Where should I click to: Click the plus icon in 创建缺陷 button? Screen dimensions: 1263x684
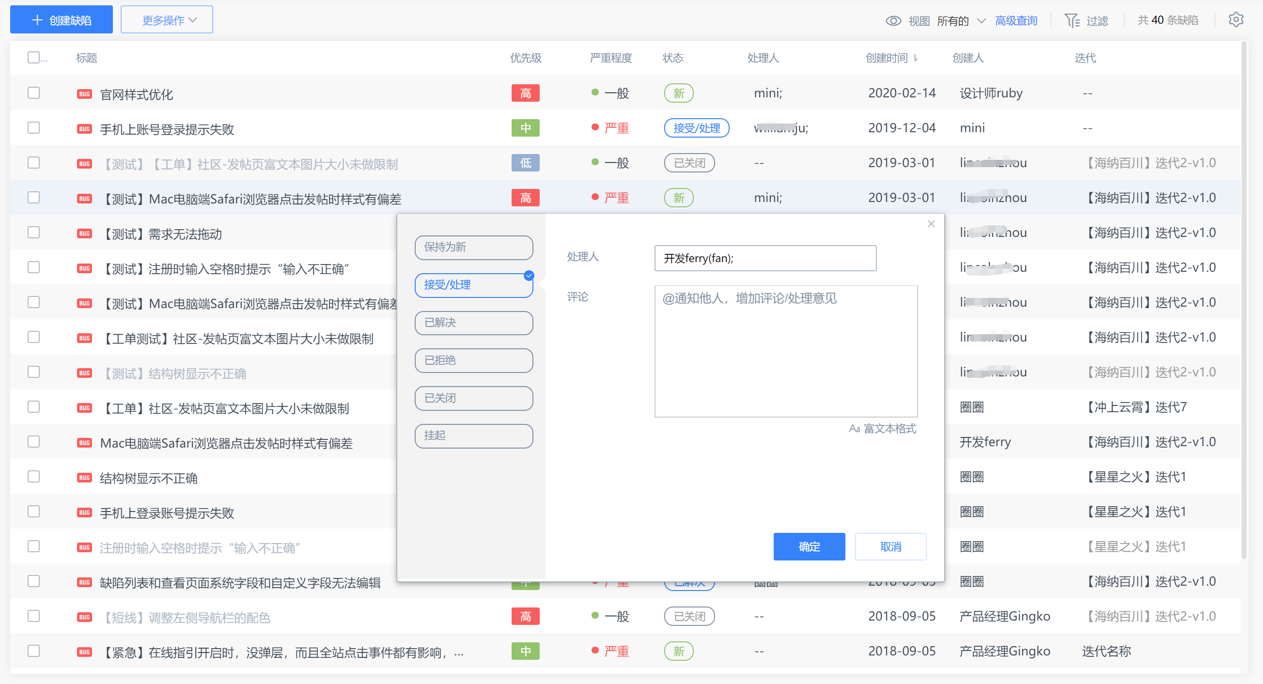pyautogui.click(x=37, y=19)
